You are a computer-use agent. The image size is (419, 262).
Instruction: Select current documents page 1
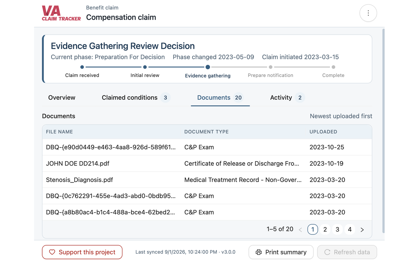click(313, 230)
